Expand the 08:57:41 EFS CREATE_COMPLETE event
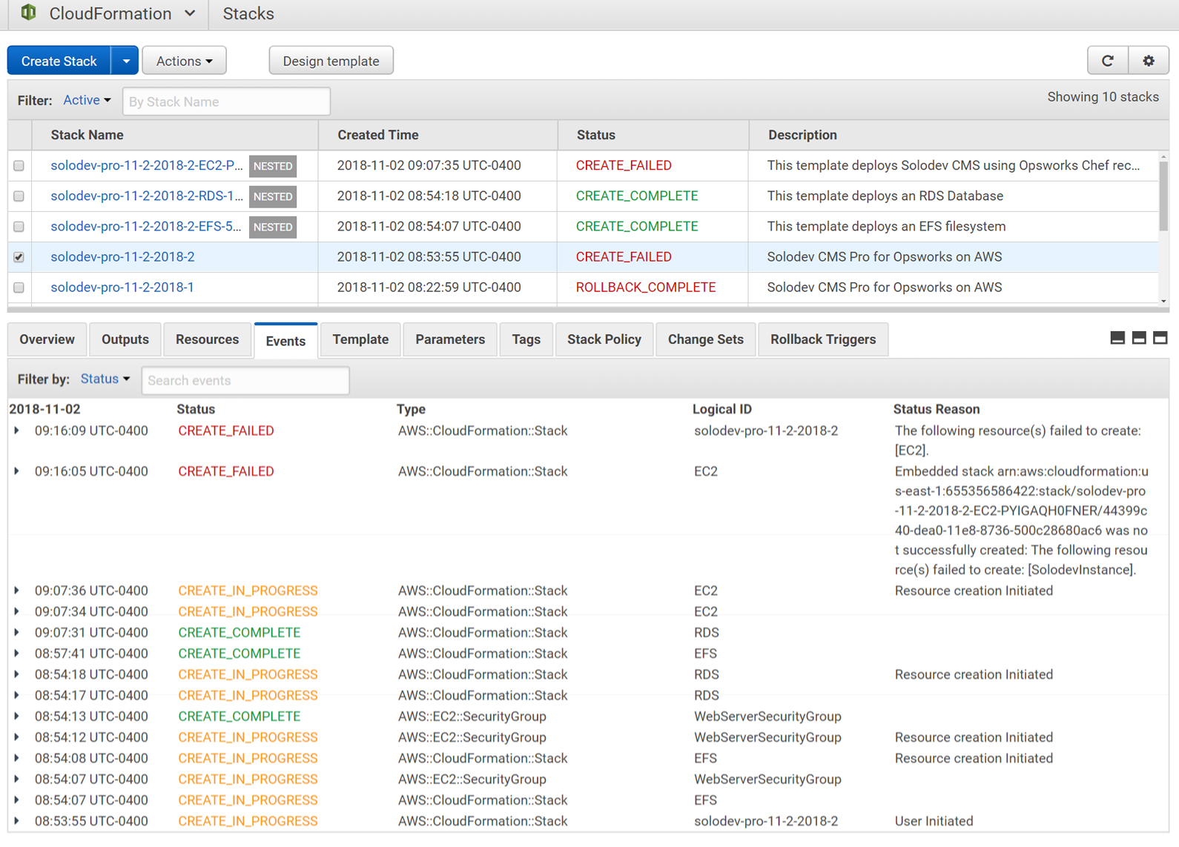The width and height of the screenshot is (1179, 847). [16, 653]
